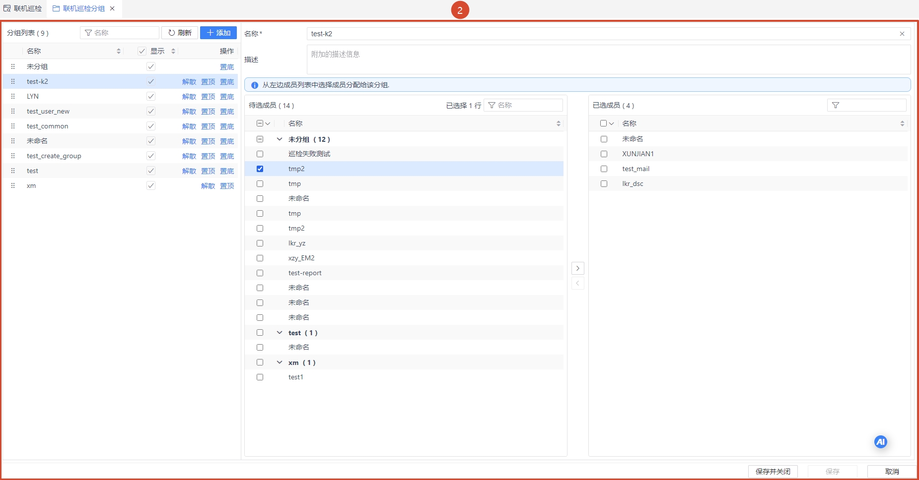Screen dimensions: 919x480
Task: Click the info icon in hint banner
Action: [x=255, y=85]
